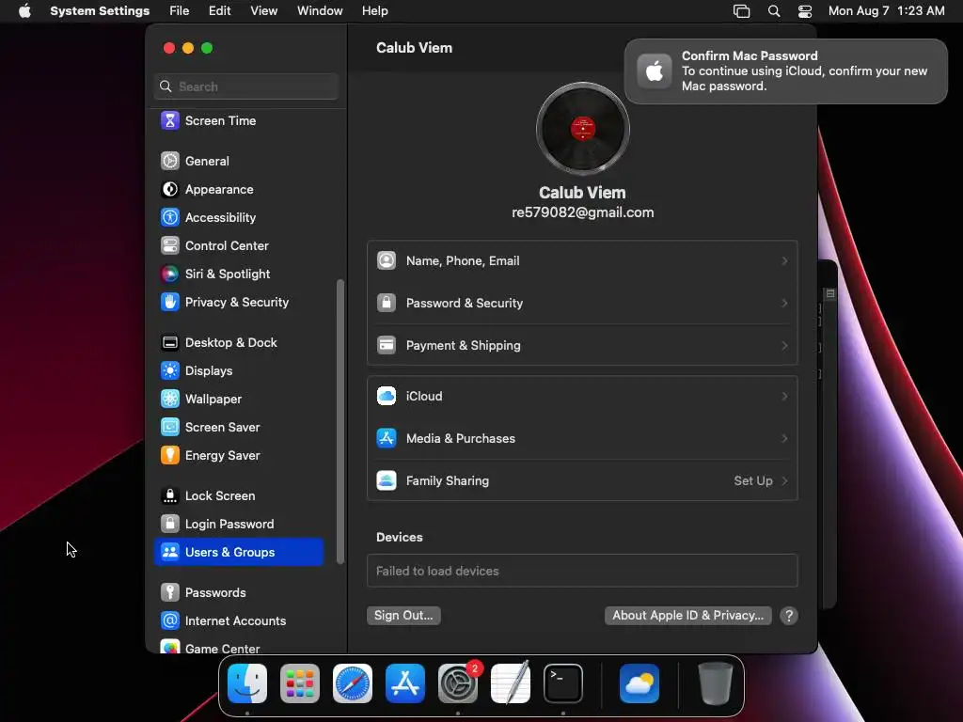Open Passwords key icon in sidebar

tap(169, 592)
